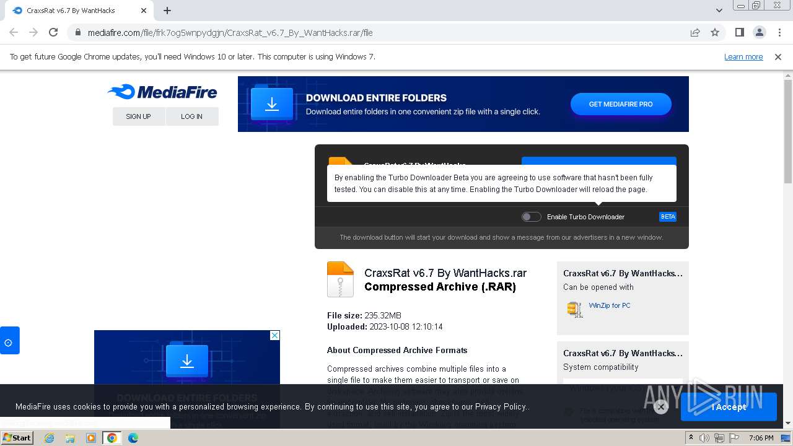Click the File size 235.32MB text
Image resolution: width=793 pixels, height=446 pixels.
point(364,315)
